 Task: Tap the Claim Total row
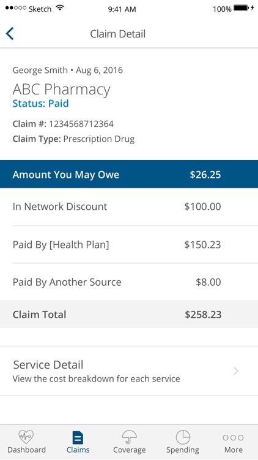click(129, 314)
